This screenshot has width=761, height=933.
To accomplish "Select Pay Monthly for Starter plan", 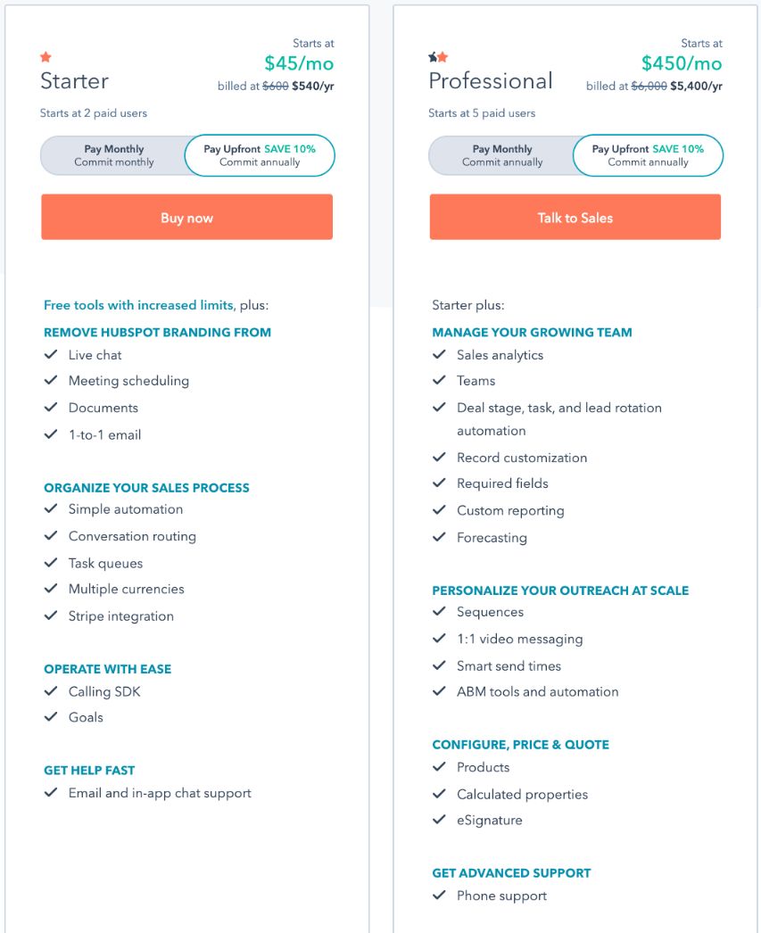I will pyautogui.click(x=114, y=156).
